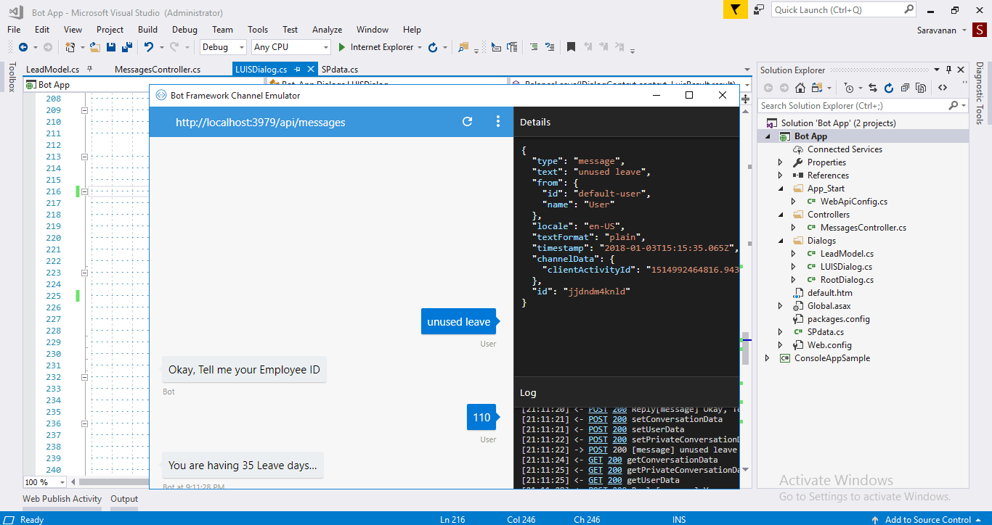Open the Internet Explorer browser target dropdown
992x525 pixels.
pos(419,47)
